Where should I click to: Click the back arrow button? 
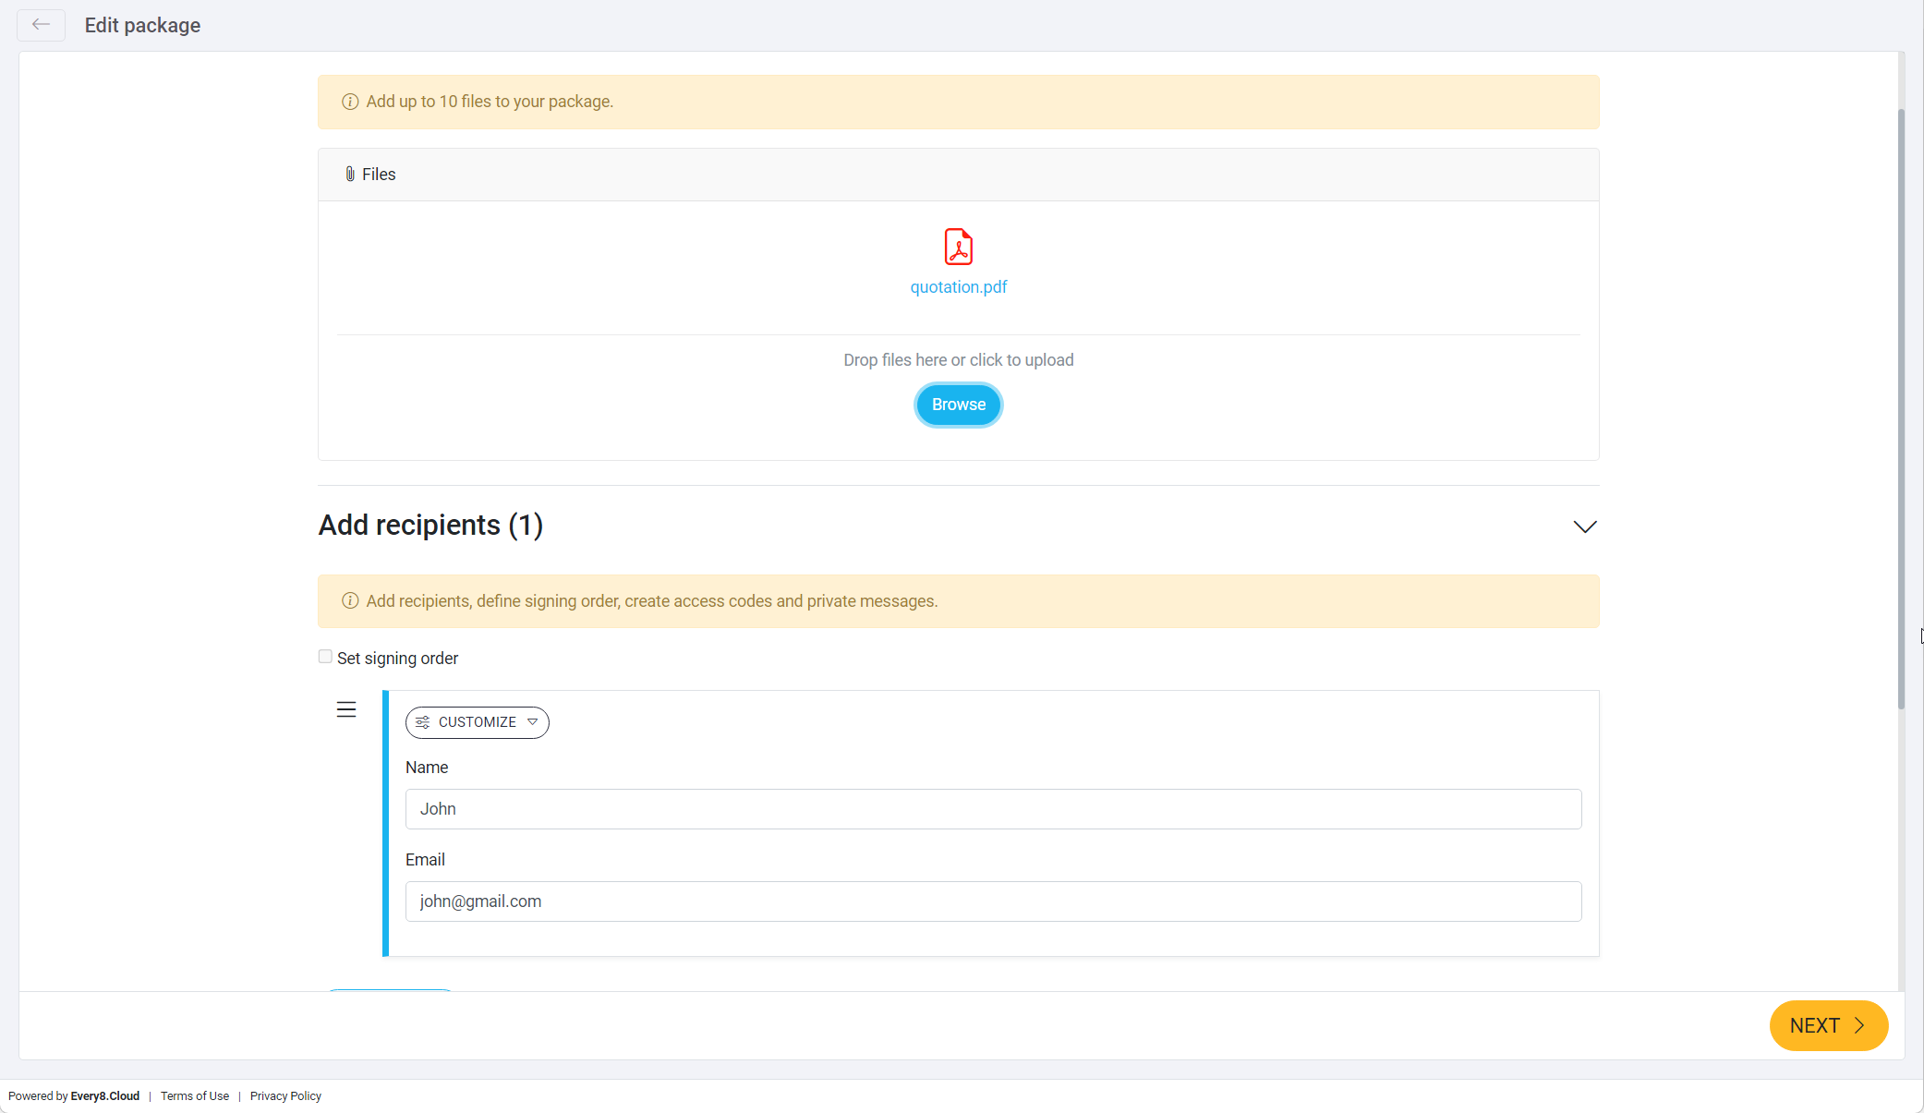[x=41, y=25]
